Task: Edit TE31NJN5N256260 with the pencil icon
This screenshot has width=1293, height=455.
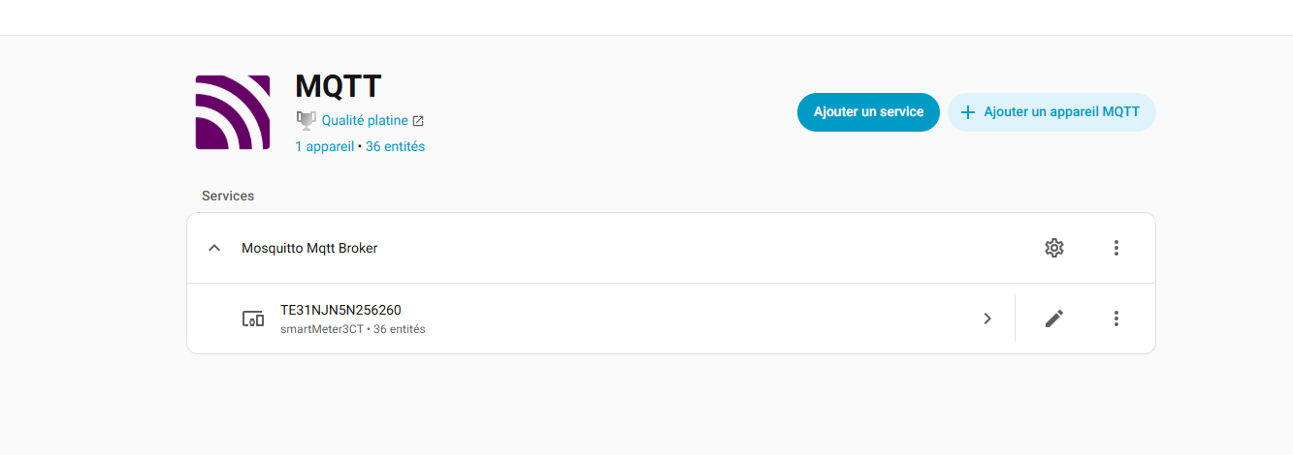Action: (x=1054, y=318)
